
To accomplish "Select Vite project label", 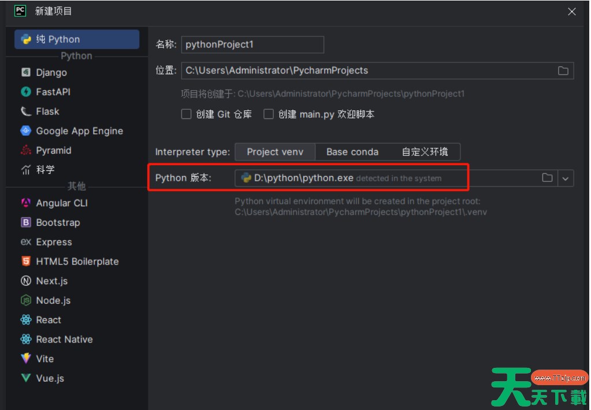I will (45, 359).
